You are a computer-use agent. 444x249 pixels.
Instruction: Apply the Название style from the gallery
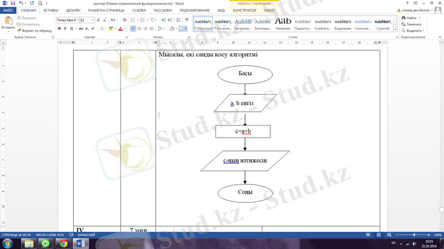coord(283,23)
